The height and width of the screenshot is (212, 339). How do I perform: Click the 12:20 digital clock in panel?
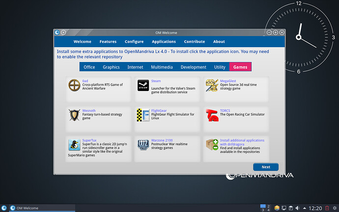click(315, 209)
